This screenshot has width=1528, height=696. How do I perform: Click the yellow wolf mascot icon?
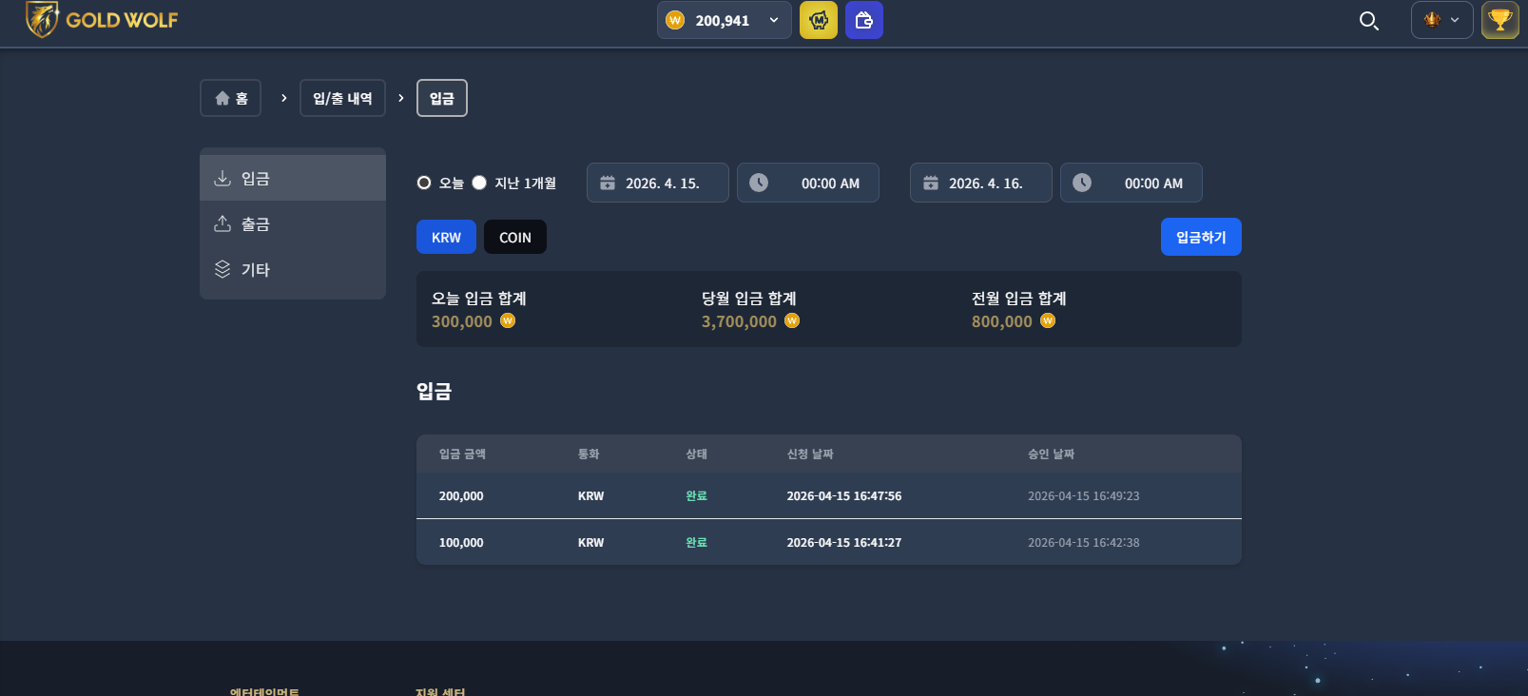click(819, 20)
